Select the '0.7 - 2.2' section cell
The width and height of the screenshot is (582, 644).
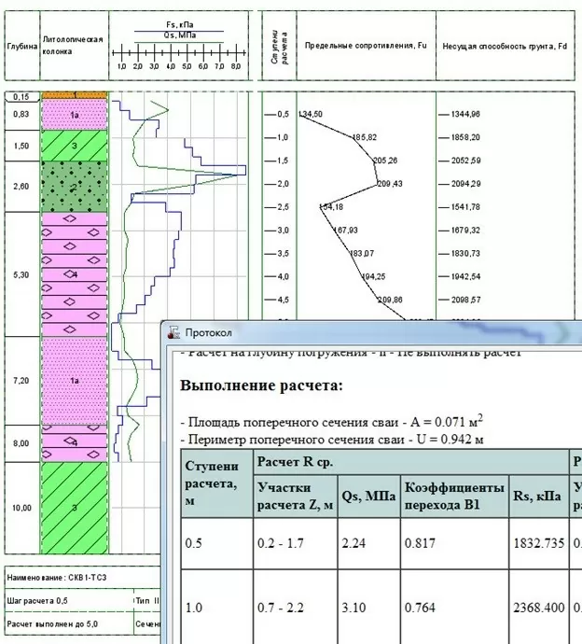296,607
